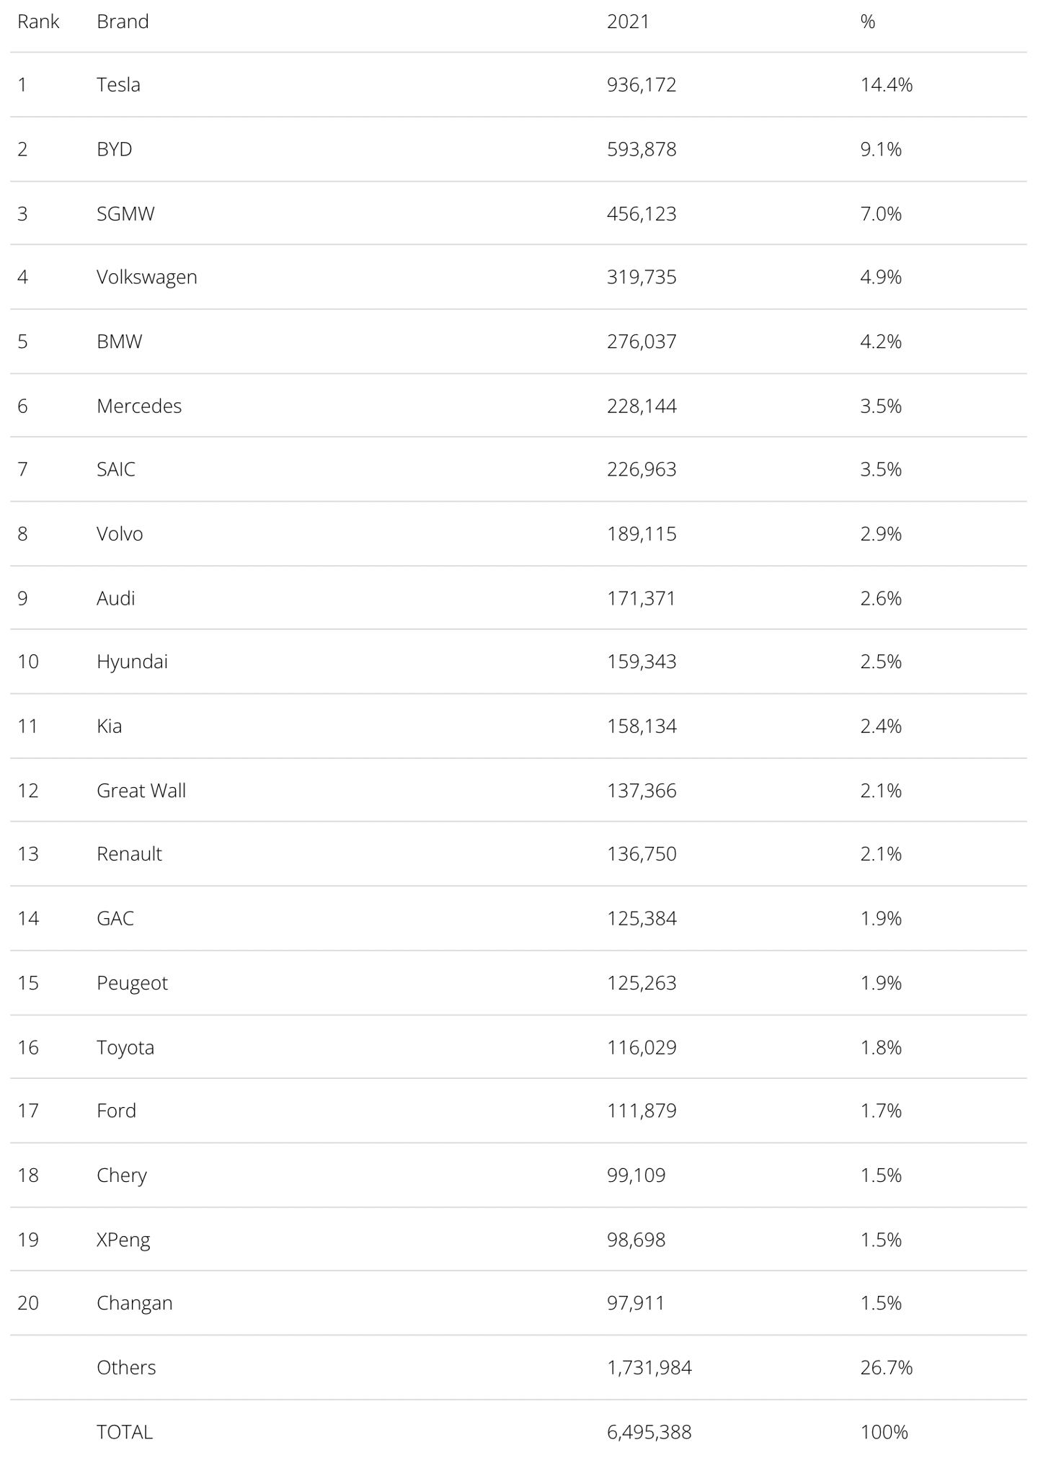The width and height of the screenshot is (1038, 1458).
Task: Select the Peugeot brand cell
Action: tap(132, 984)
